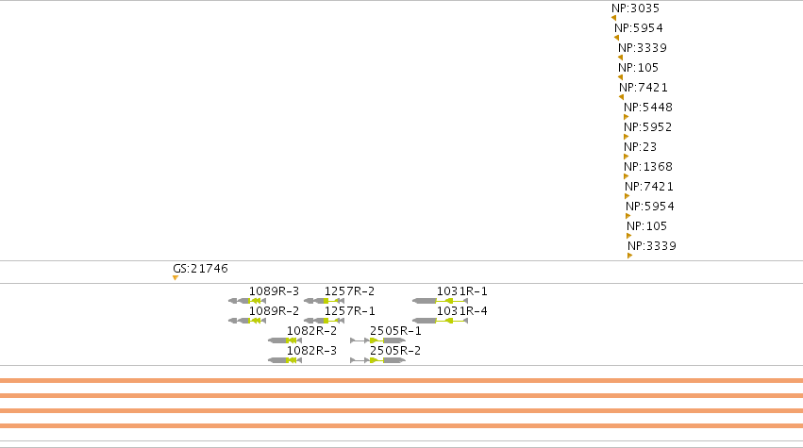
Task: Select the left-pointing NP:105 marker
Action: tap(620, 77)
